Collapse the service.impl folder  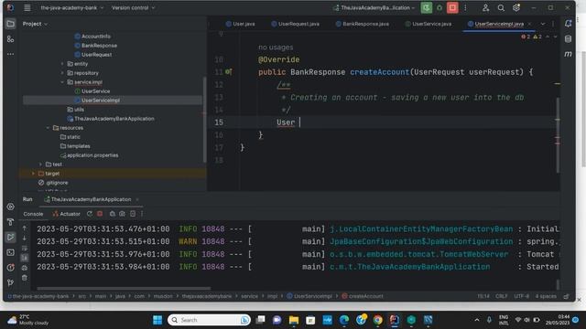[62, 82]
